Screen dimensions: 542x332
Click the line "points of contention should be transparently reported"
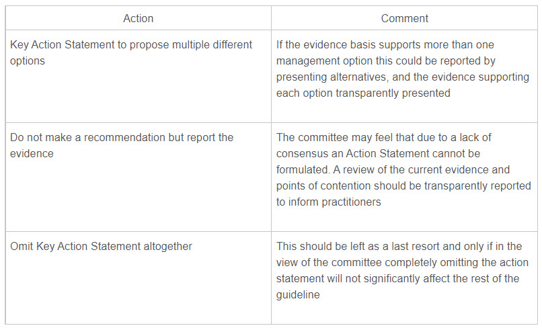click(403, 185)
